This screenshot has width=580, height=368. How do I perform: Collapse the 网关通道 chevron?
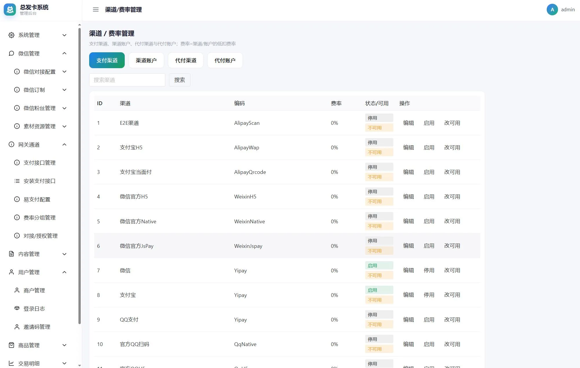tap(65, 144)
